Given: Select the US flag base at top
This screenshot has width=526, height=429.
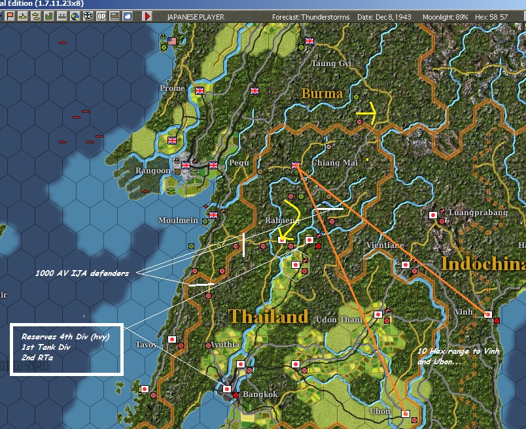Looking at the screenshot, I should tap(172, 41).
